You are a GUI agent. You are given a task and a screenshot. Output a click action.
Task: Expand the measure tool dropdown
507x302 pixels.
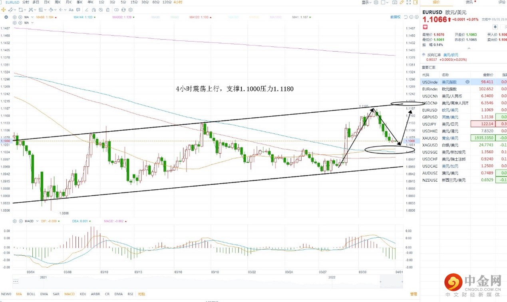[x=56, y=10]
